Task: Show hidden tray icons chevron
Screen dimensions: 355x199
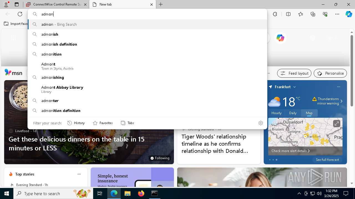Action: click(x=299, y=193)
